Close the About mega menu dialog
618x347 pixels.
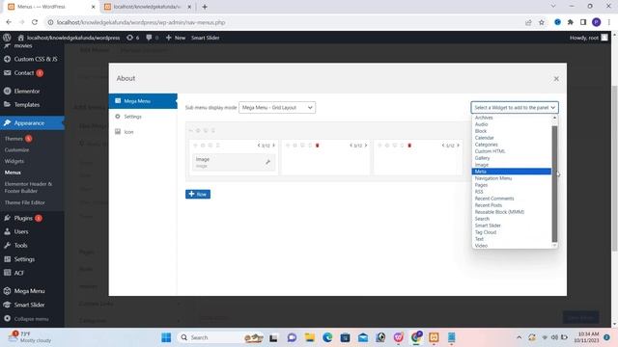[556, 79]
